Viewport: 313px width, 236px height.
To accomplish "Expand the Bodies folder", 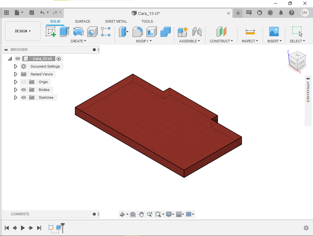I will coord(16,90).
